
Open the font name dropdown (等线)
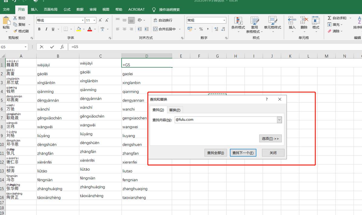click(x=83, y=20)
